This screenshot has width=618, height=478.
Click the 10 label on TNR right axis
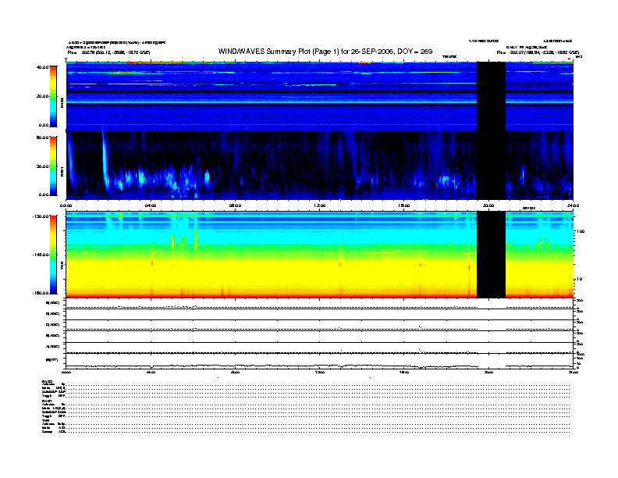click(579, 279)
